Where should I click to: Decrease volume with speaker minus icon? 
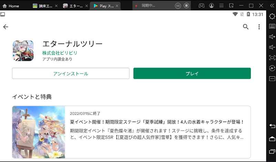(x=272, y=47)
